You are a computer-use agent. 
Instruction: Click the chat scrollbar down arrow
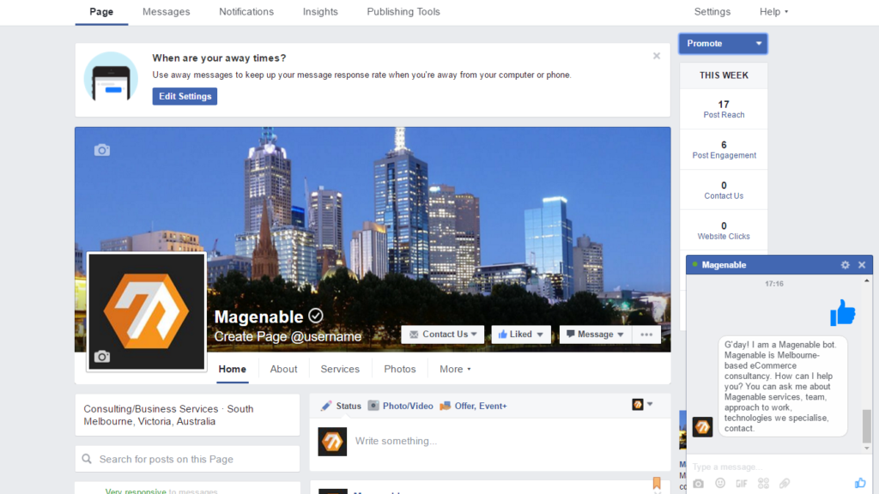(867, 448)
